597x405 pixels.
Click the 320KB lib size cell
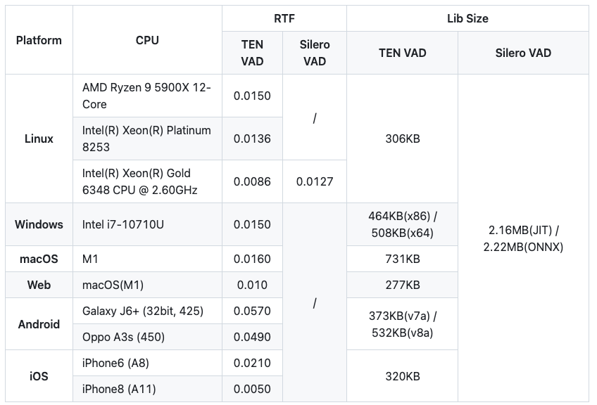[402, 376]
